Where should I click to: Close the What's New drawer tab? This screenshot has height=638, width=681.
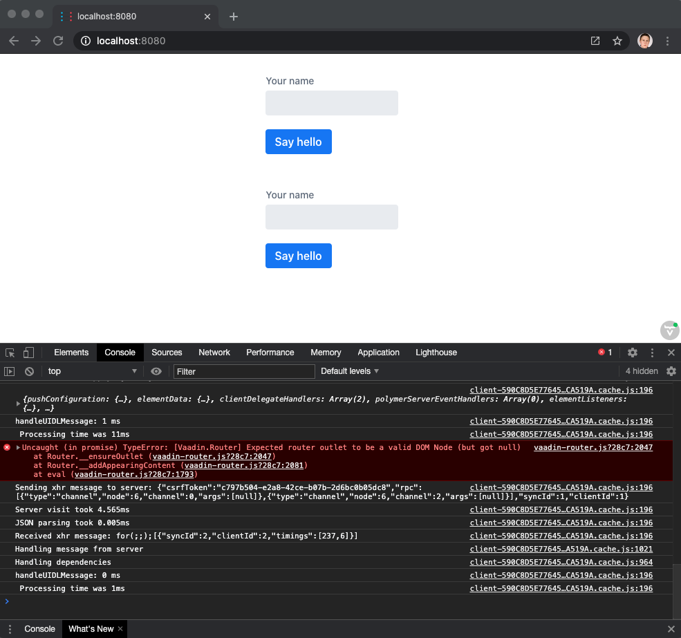[120, 629]
